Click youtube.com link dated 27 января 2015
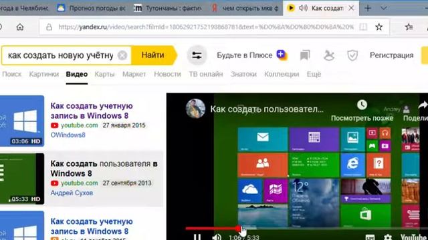428x240 pixels. (x=79, y=125)
